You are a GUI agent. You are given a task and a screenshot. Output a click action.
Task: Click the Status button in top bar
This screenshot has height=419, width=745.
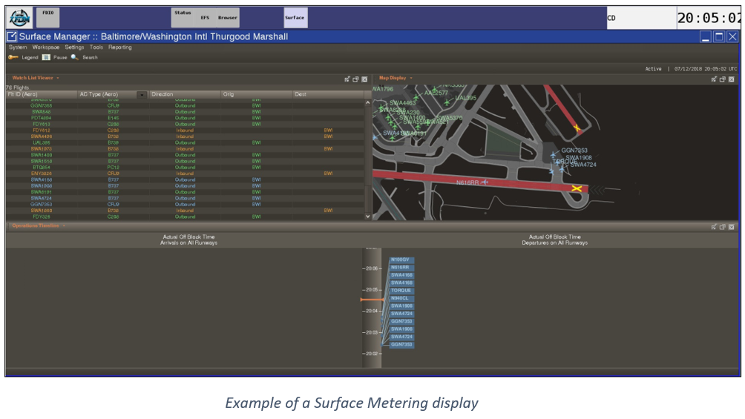tap(183, 18)
